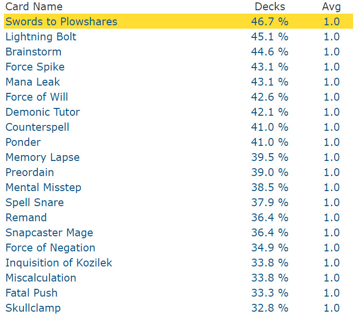Screen dimensions: 357x317
Task: Open the Snapcaster Mage card page
Action: (x=49, y=232)
